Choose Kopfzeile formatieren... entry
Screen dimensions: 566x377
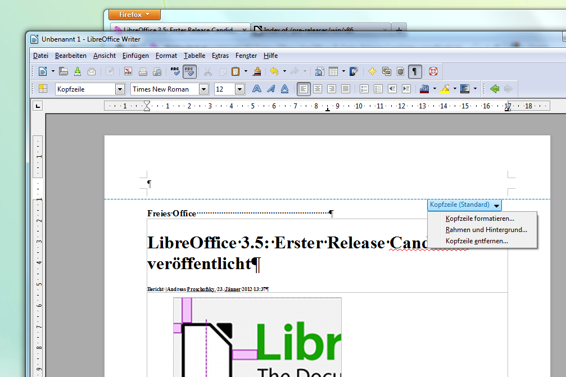click(480, 219)
